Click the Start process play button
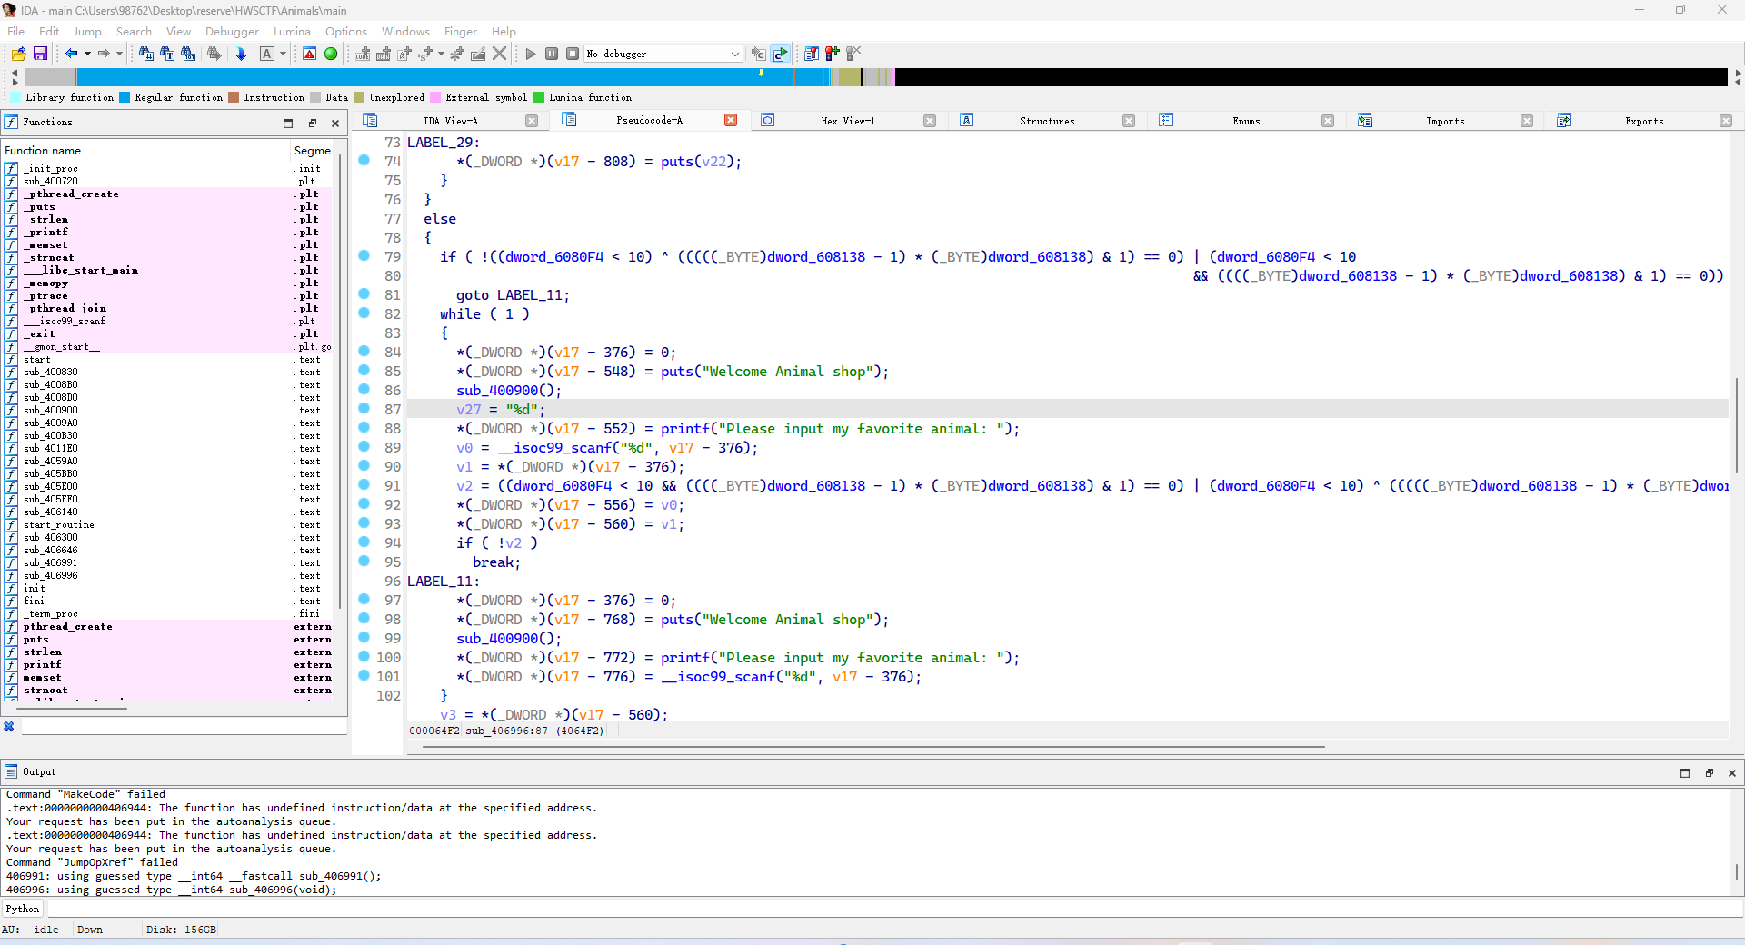Image resolution: width=1745 pixels, height=945 pixels. (x=531, y=55)
